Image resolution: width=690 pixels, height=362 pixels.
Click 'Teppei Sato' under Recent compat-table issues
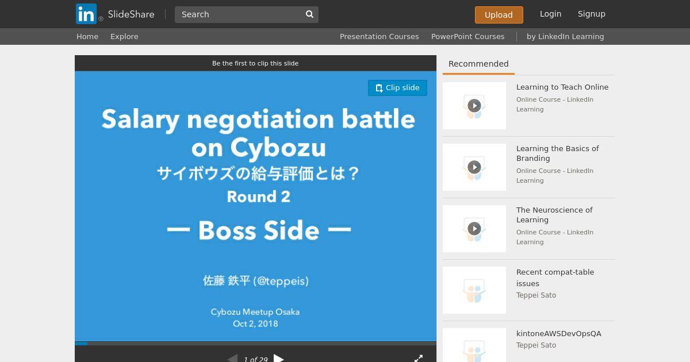click(x=536, y=295)
